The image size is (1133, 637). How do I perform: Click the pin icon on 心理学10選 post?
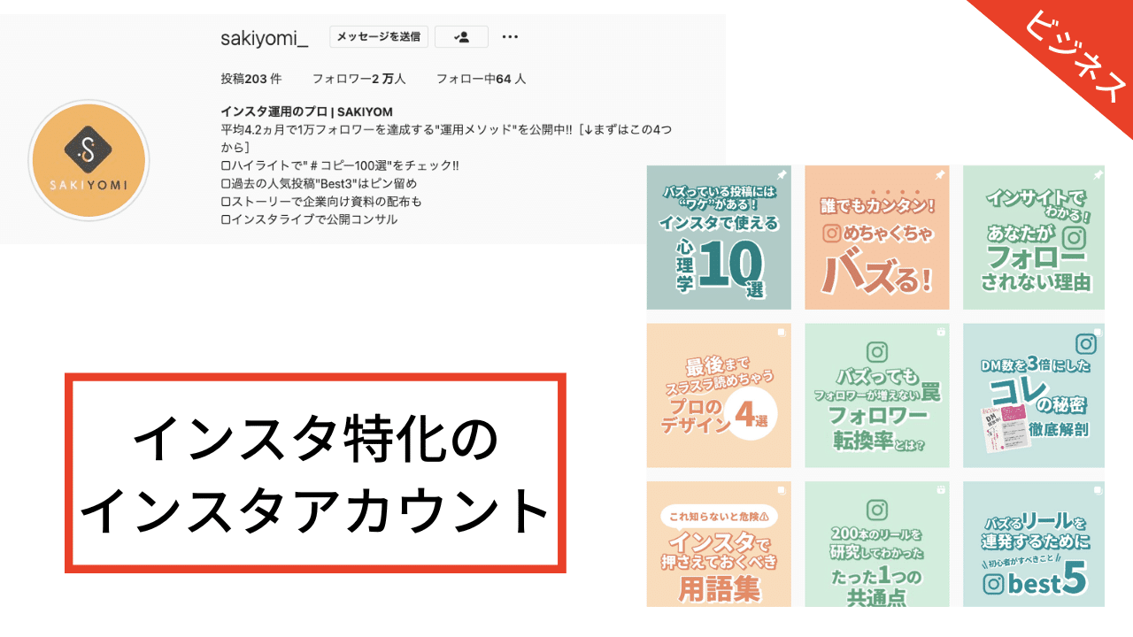point(780,175)
